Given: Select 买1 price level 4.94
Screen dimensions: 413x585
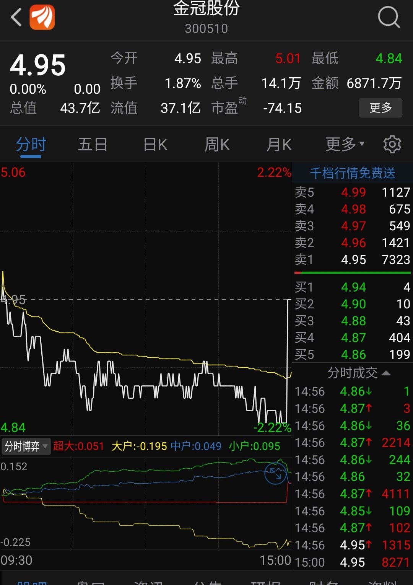Looking at the screenshot, I should pyautogui.click(x=352, y=287).
